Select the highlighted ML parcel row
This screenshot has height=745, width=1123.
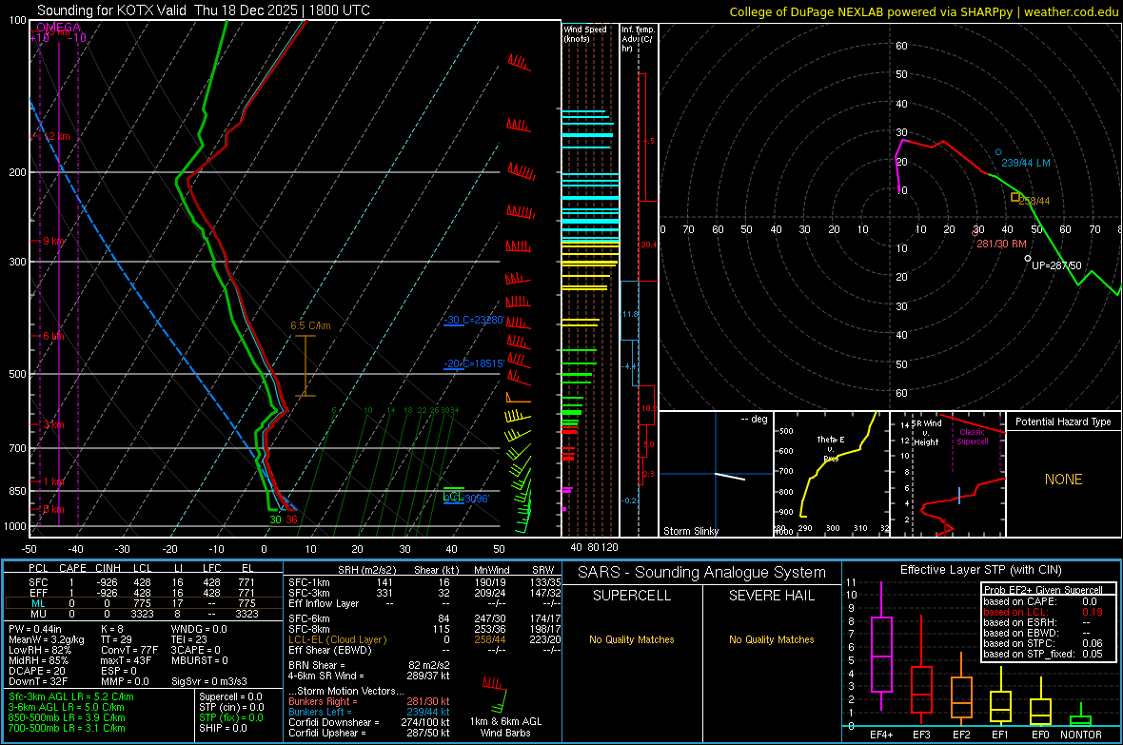pyautogui.click(x=144, y=603)
